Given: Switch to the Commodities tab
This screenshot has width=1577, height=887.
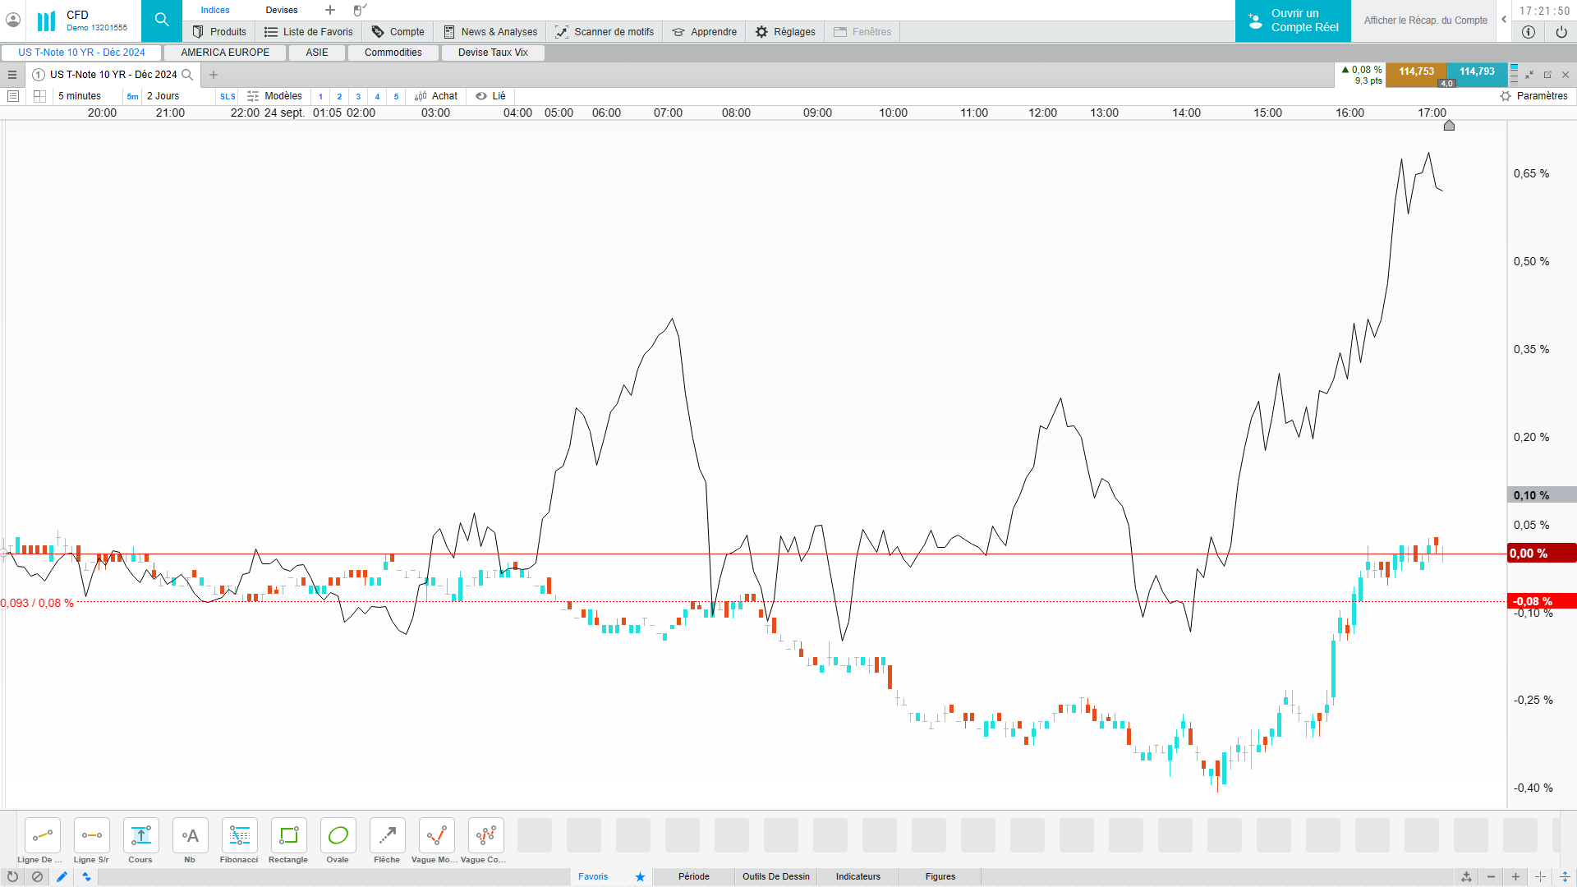Looking at the screenshot, I should point(393,53).
